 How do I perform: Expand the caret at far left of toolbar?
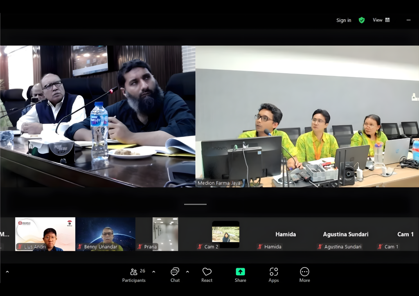[7, 271]
